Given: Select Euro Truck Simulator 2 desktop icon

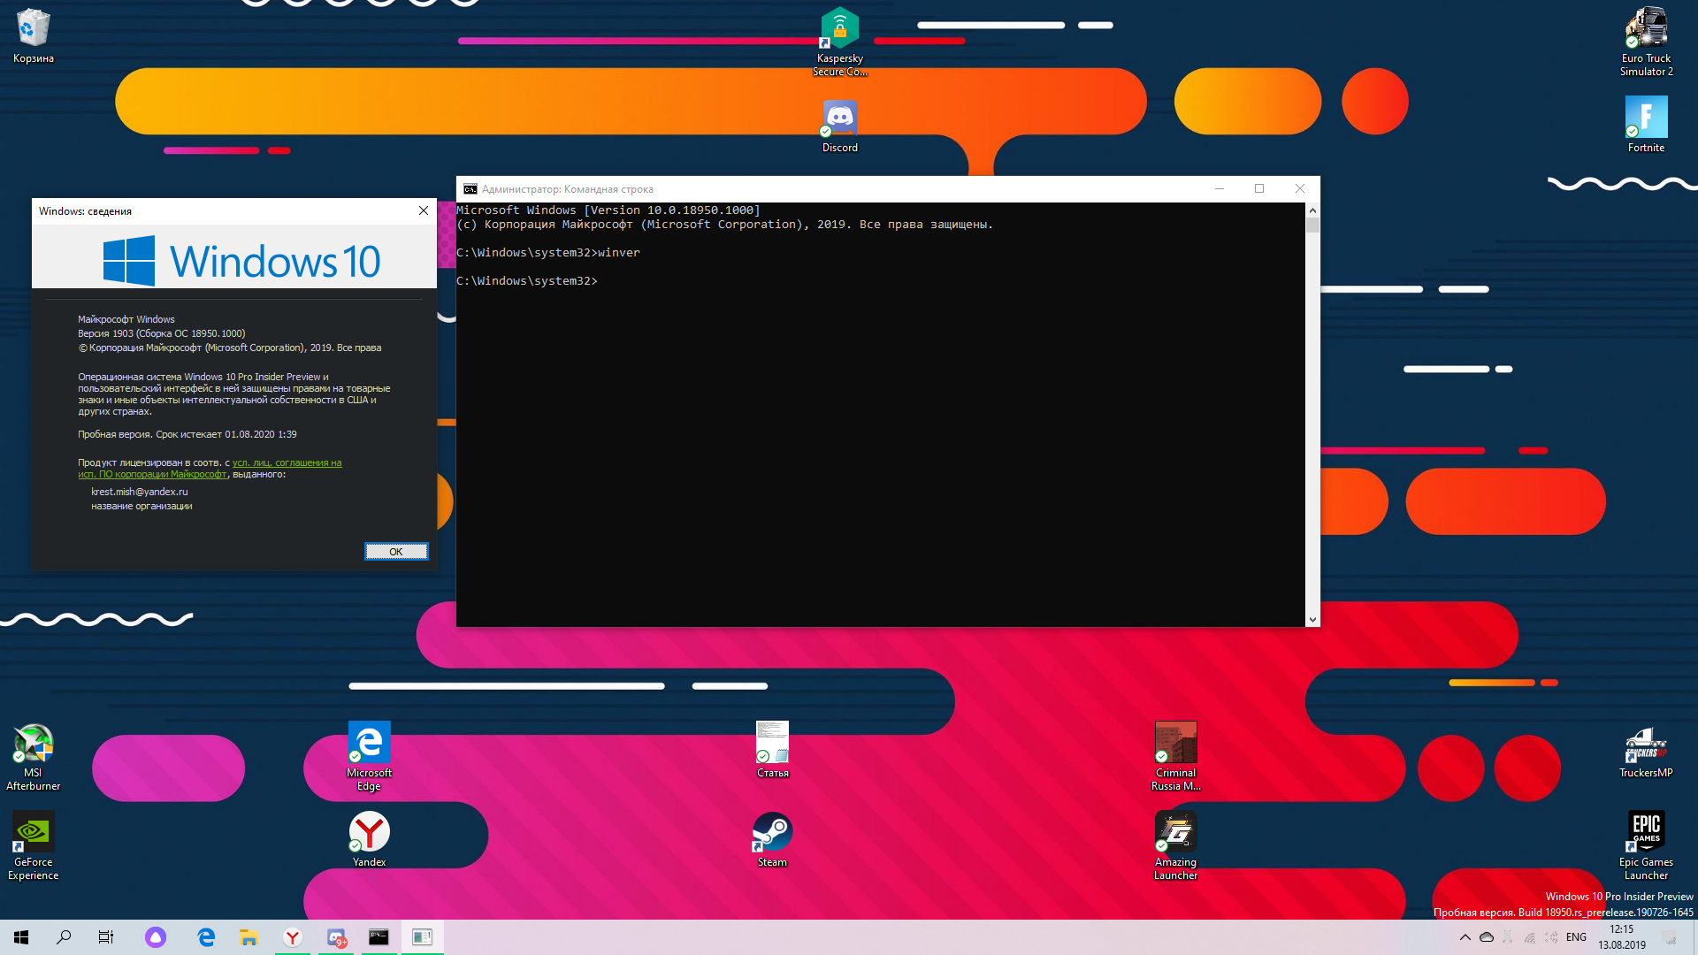Looking at the screenshot, I should point(1646,42).
